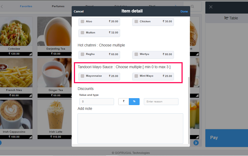
Task: Click the search magnifier icon
Action: tap(192, 6)
